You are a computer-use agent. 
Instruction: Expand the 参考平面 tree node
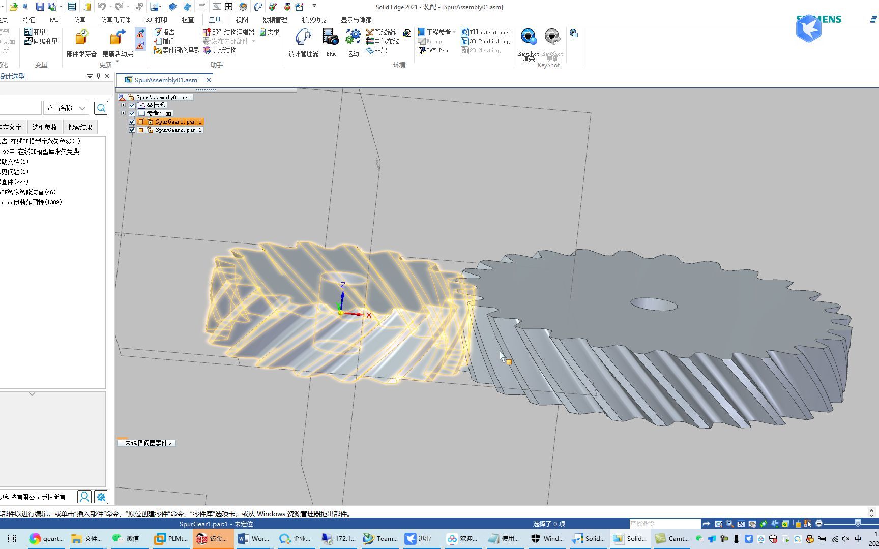pyautogui.click(x=123, y=113)
